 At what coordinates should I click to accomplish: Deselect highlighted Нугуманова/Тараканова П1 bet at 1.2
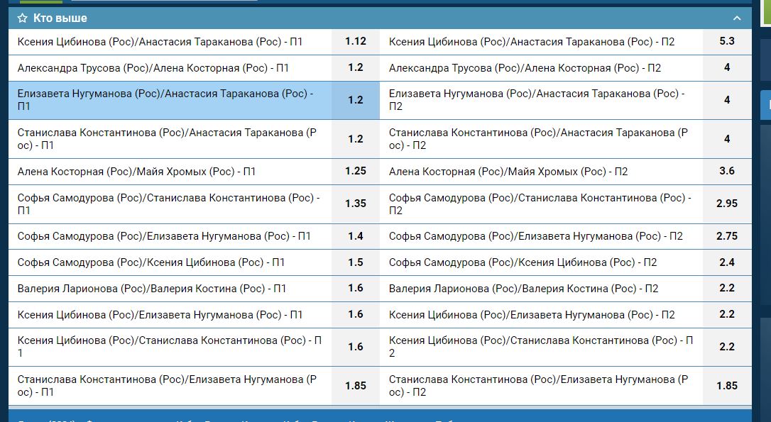[356, 100]
